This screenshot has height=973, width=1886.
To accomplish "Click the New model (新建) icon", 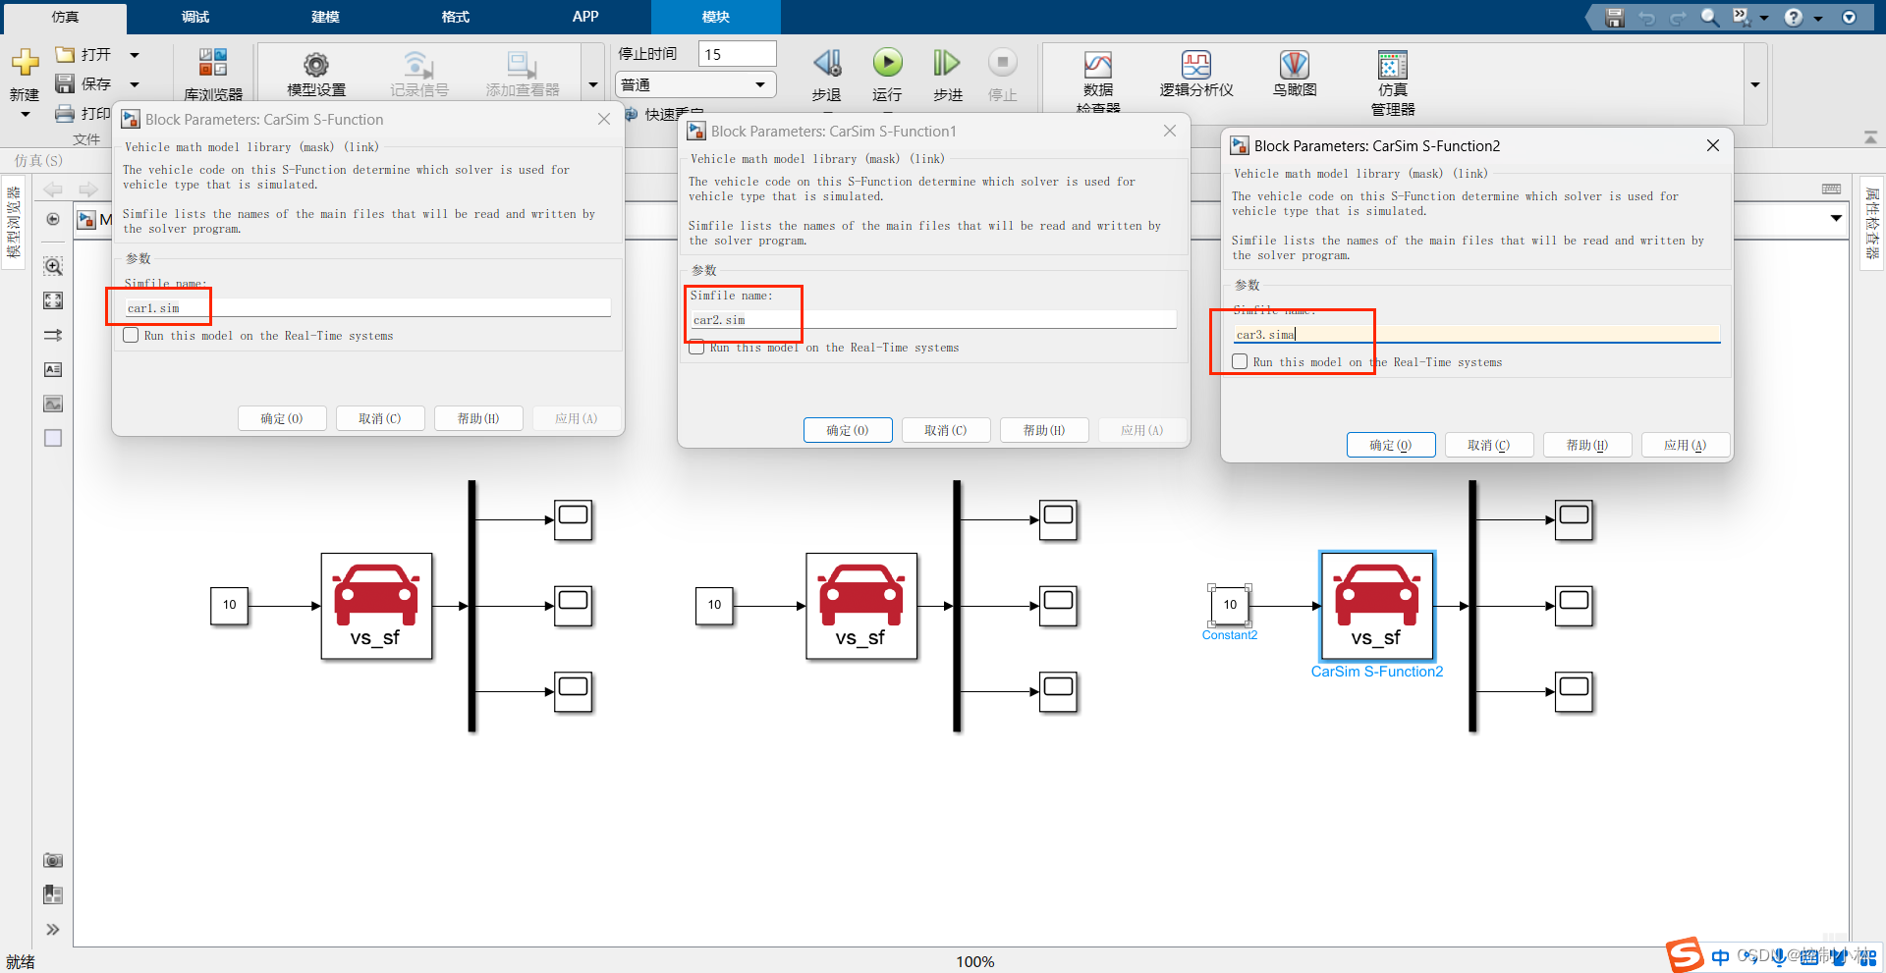I will pyautogui.click(x=25, y=63).
